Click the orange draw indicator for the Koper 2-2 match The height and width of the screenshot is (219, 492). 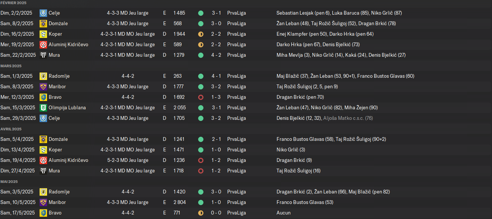201,34
